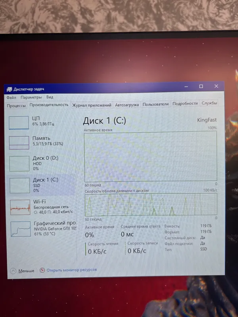Click the Диспетчер задач title bar icon
238x317 pixels.
(9, 90)
